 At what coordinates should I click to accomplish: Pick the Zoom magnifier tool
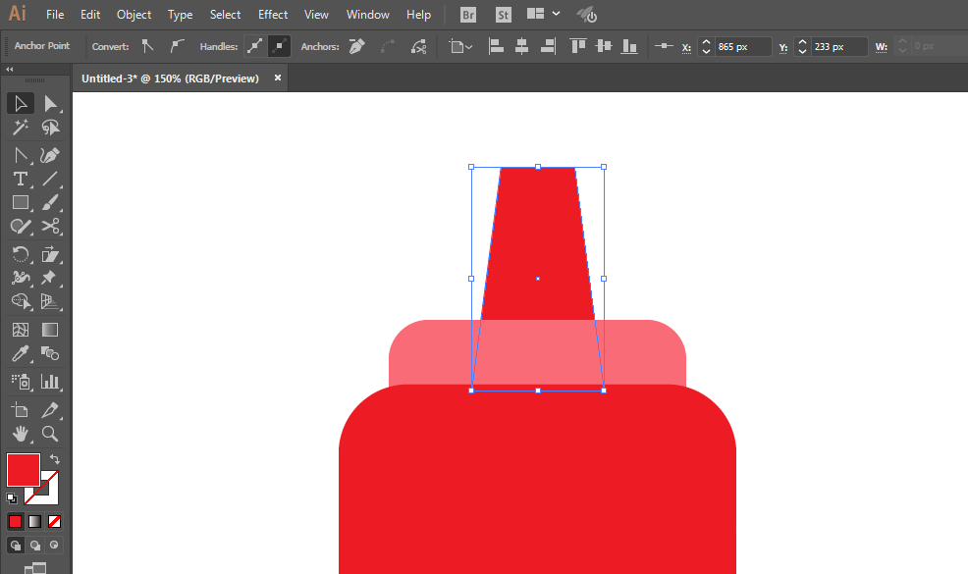[x=50, y=433]
